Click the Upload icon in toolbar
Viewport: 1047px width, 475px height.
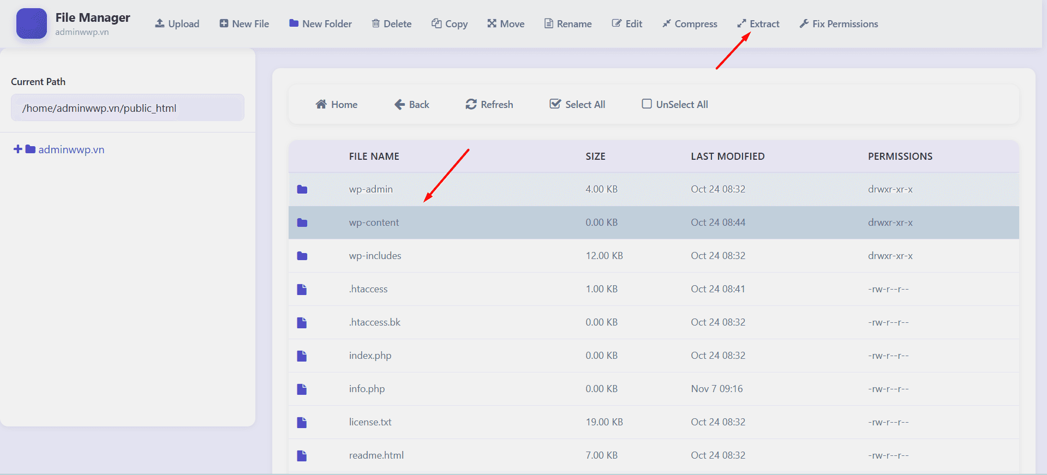tap(160, 23)
